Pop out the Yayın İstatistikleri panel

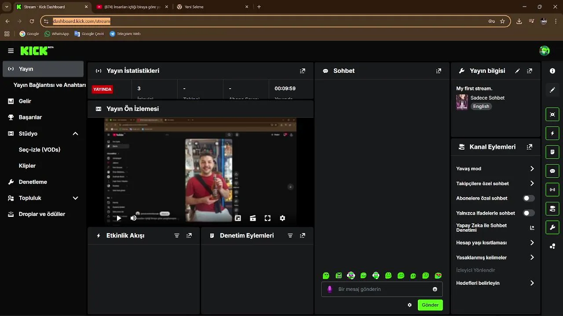pyautogui.click(x=303, y=71)
